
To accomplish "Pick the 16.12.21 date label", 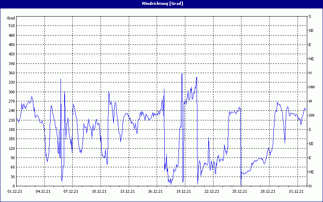I will point(155,191).
